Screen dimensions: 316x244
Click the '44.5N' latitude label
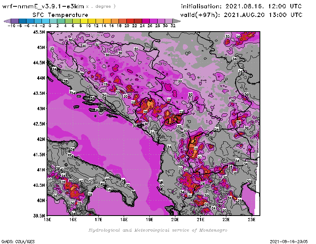click(x=39, y=63)
